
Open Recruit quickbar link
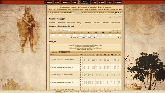[73, 7]
